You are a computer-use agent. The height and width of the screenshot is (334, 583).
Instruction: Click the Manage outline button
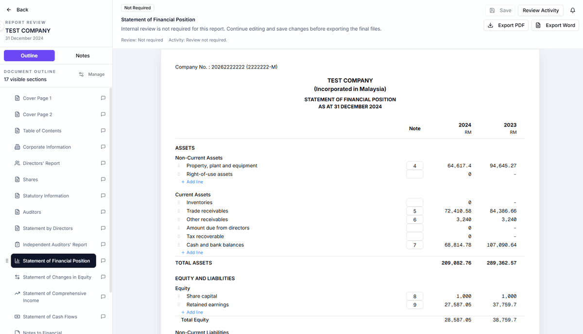(92, 74)
